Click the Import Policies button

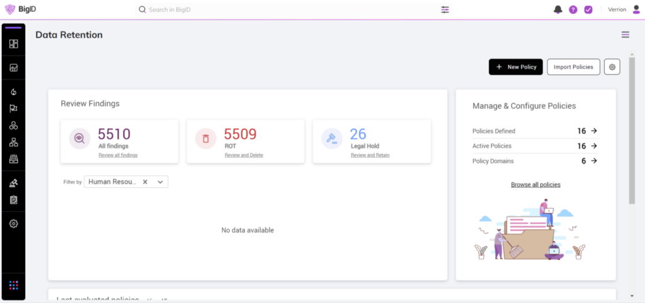tap(573, 67)
